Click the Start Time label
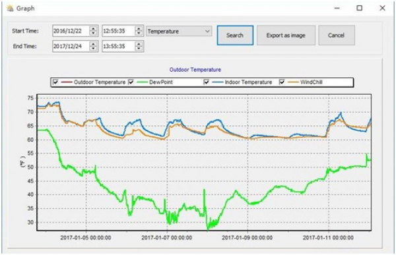396x255 pixels. pyautogui.click(x=25, y=31)
